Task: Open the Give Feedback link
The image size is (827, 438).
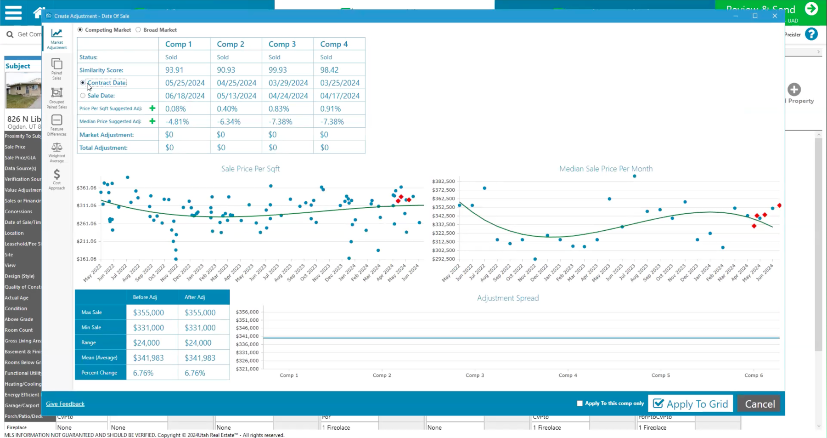Action: [65, 404]
